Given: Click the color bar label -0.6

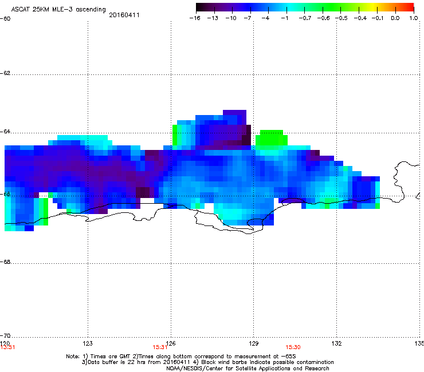Looking at the screenshot, I should point(323,18).
